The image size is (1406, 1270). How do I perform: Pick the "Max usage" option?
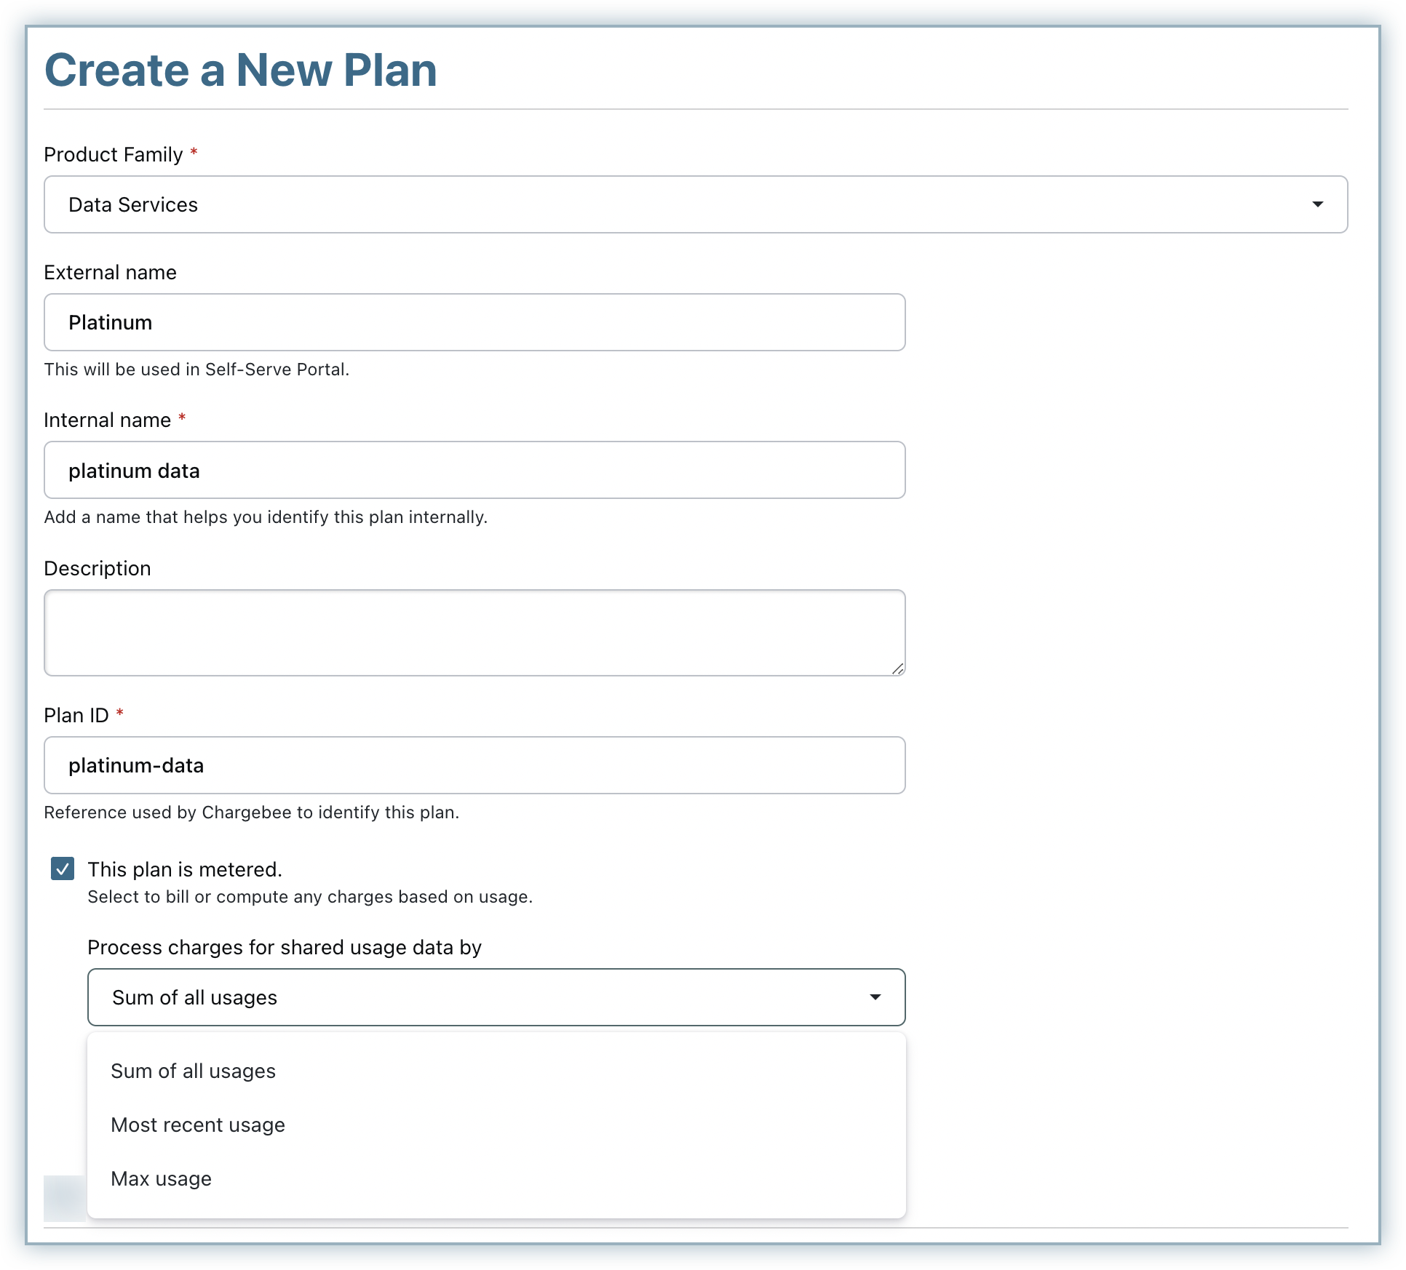click(162, 1179)
